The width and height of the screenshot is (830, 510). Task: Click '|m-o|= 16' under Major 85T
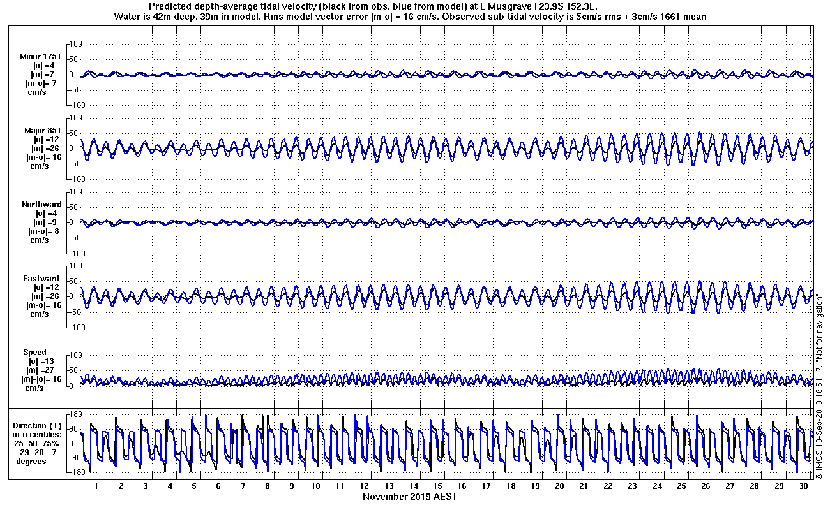[x=43, y=157]
